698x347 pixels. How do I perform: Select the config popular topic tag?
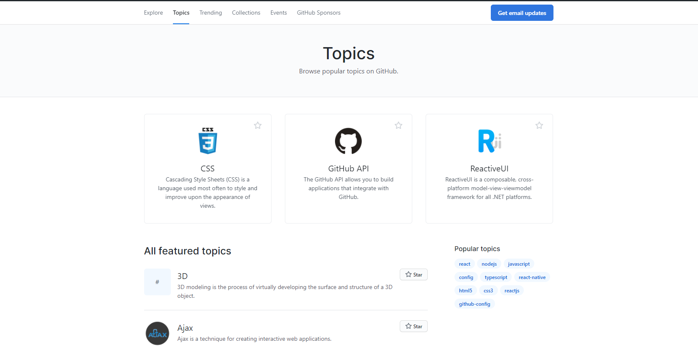pyautogui.click(x=466, y=277)
